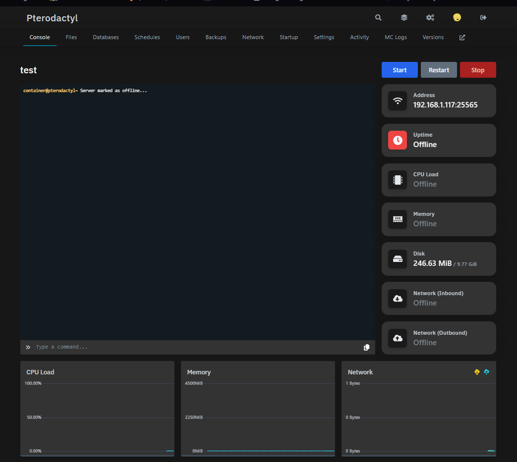Screen dimensions: 517x462
Task: Open the yellow account avatar
Action: pyautogui.click(x=457, y=17)
